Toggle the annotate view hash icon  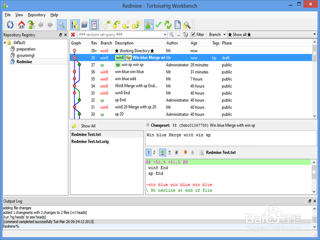click(x=177, y=153)
